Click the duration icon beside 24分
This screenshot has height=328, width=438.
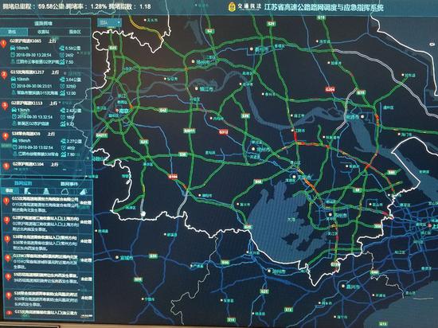click(62, 55)
